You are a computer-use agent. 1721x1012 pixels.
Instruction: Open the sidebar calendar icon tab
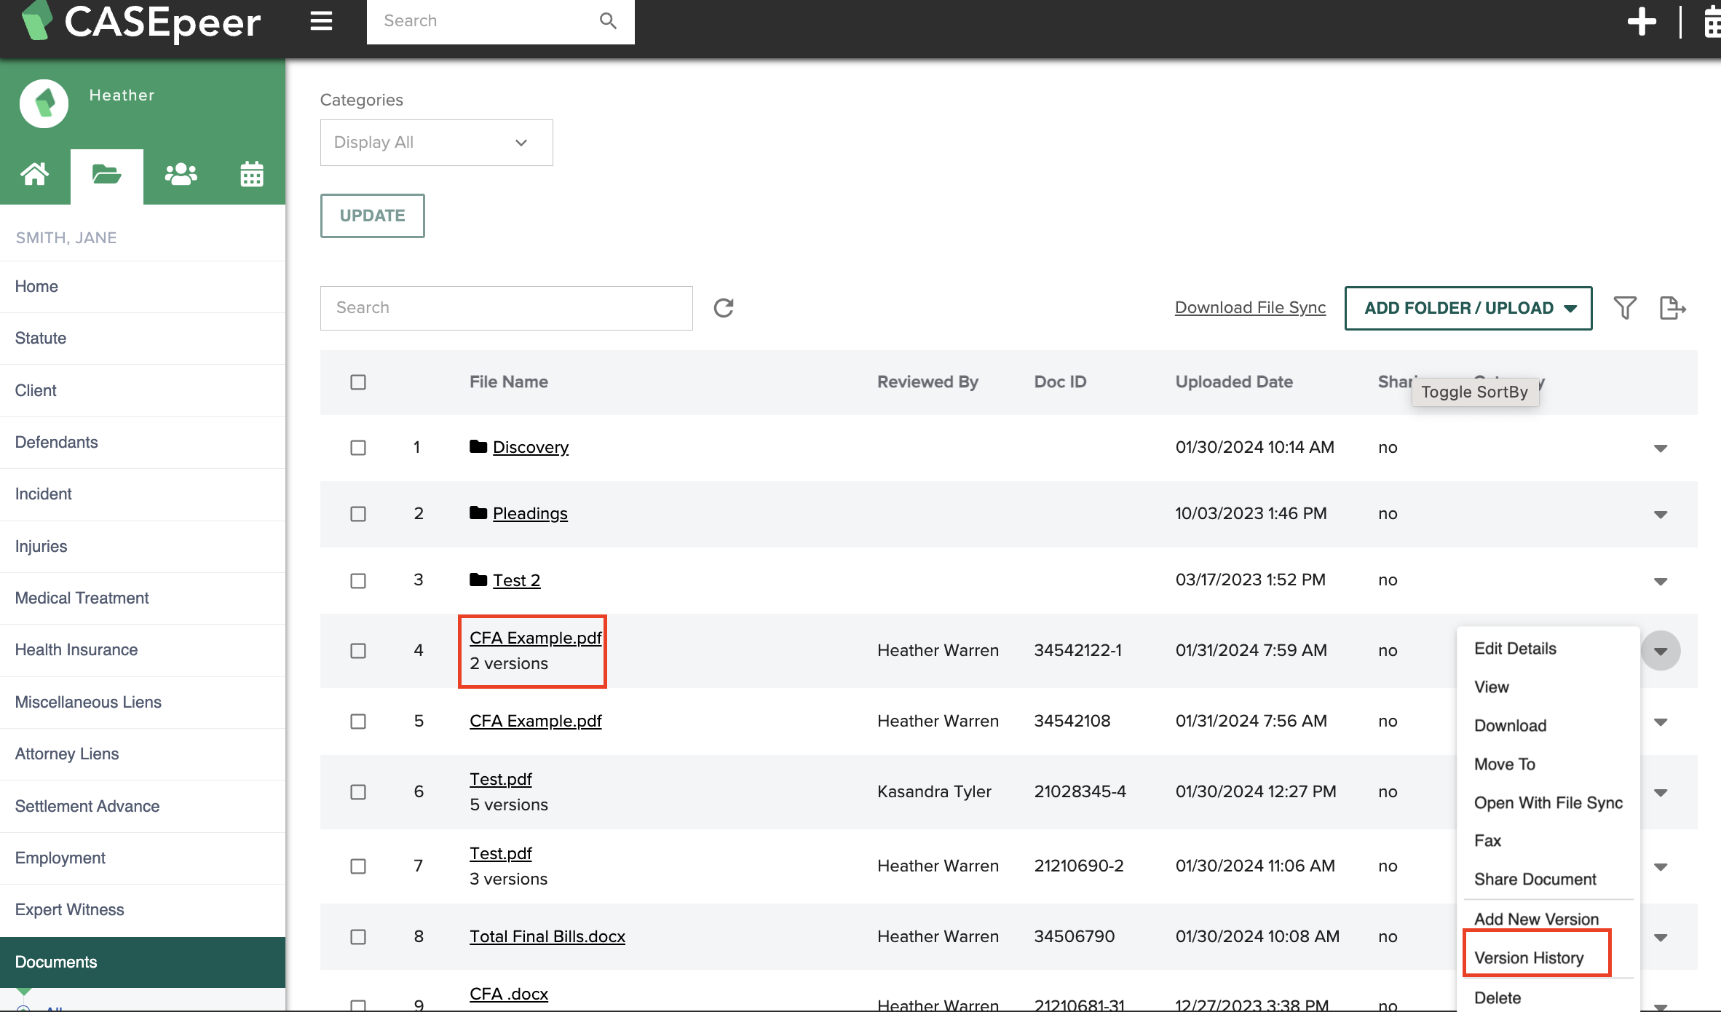pyautogui.click(x=252, y=175)
